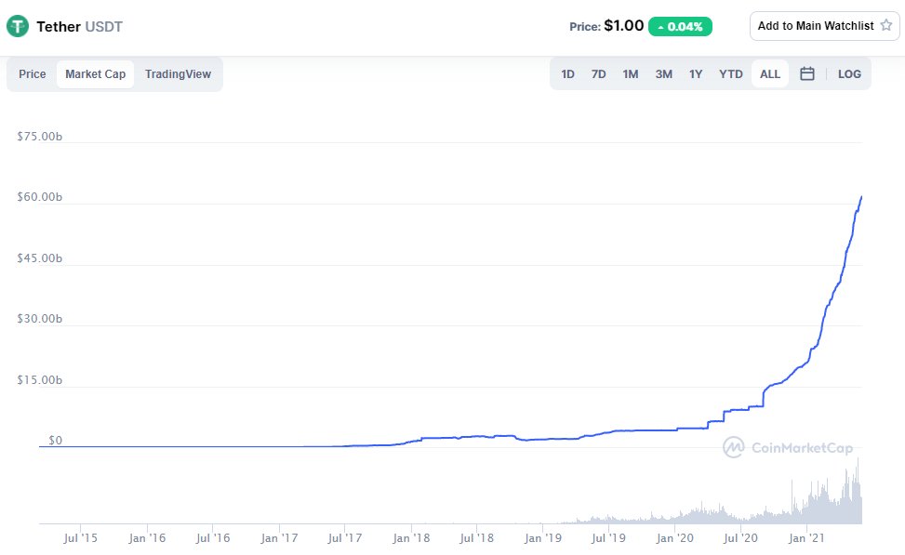Select the Market Cap tab

pyautogui.click(x=95, y=73)
